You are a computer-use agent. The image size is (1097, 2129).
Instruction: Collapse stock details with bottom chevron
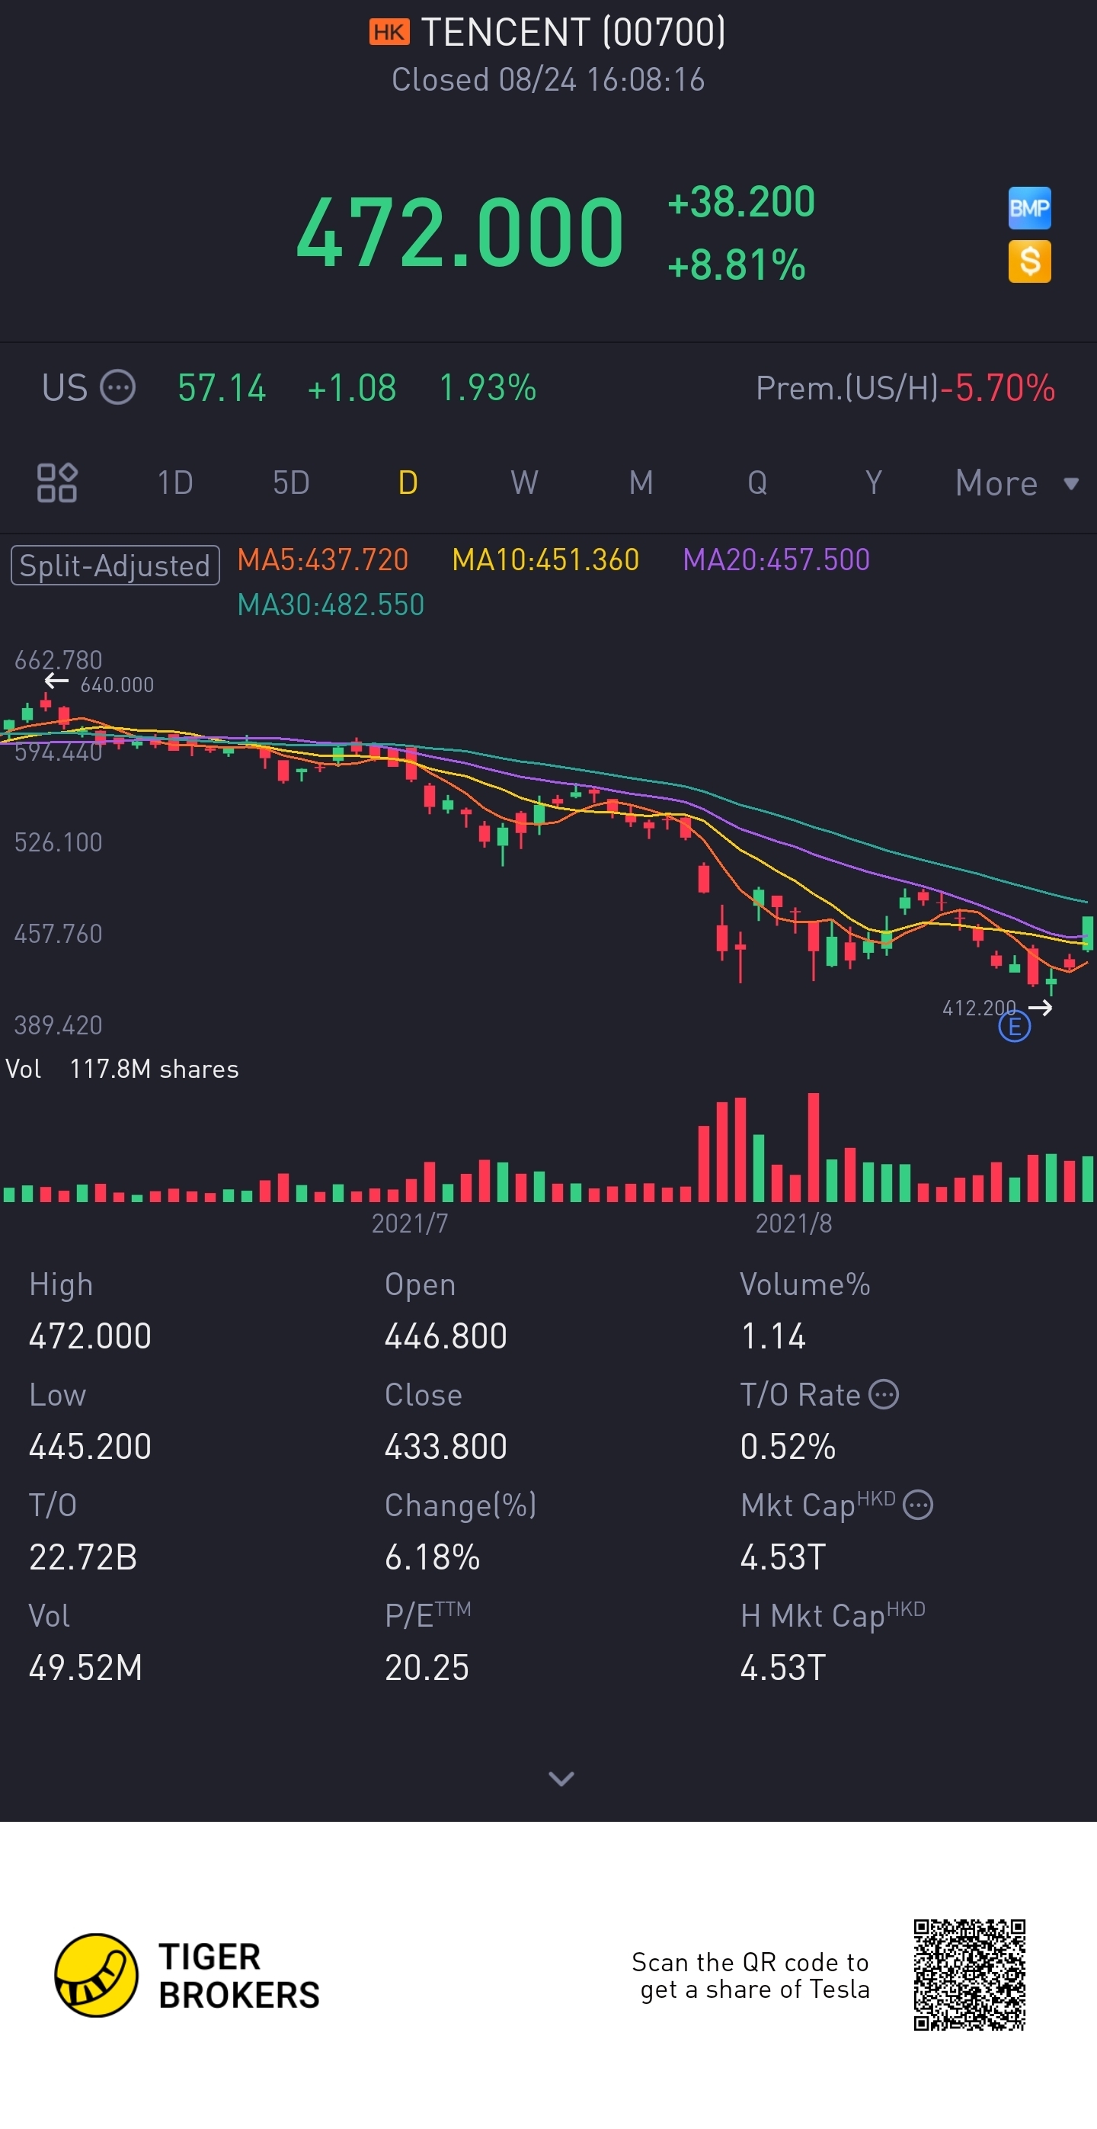561,1778
